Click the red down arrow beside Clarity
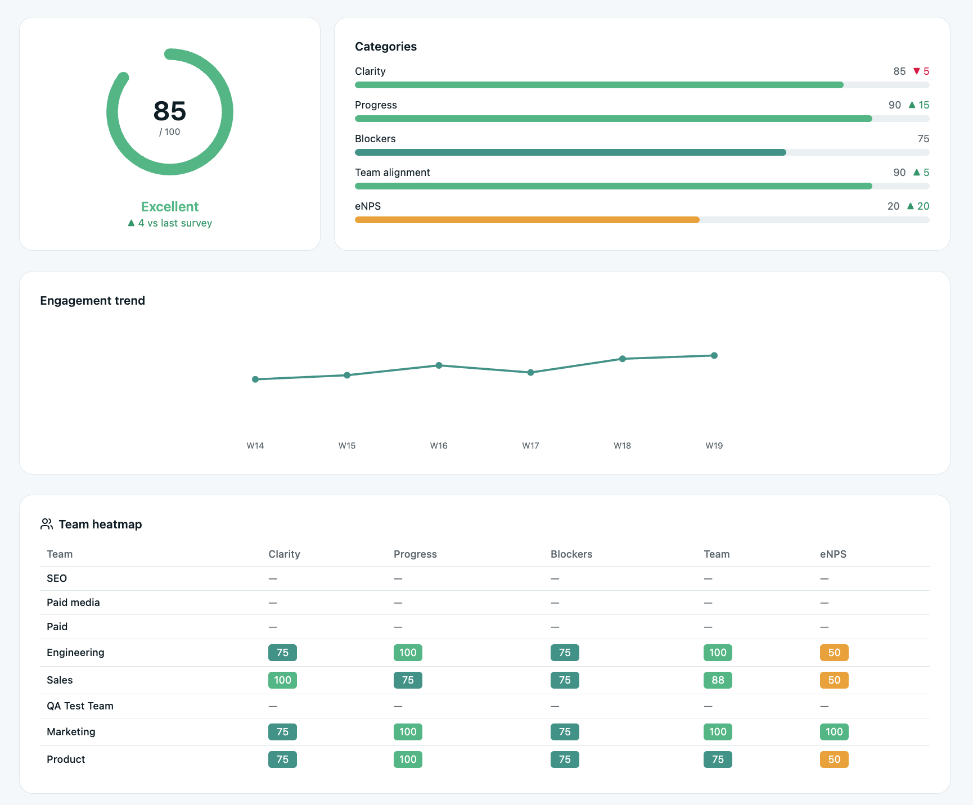The height and width of the screenshot is (805, 973). pyautogui.click(x=917, y=71)
